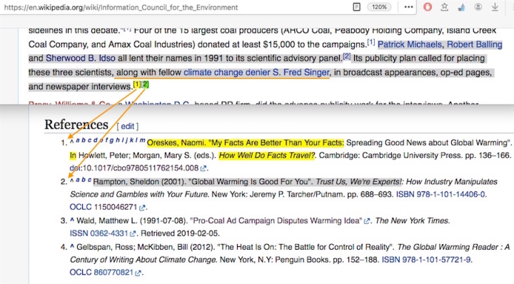
Task: Click the yellow-highlighted [1] citation marker
Action: pyautogui.click(x=136, y=84)
